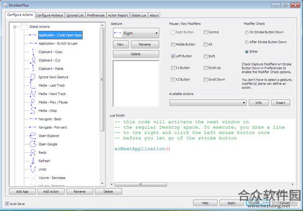Click the action tree scroll down arrow
303x211 pixels.
tap(102, 183)
